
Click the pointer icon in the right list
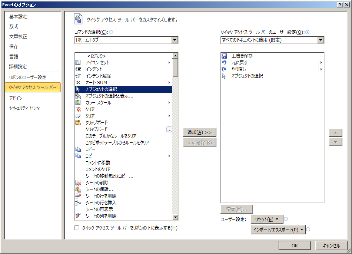tap(224, 76)
